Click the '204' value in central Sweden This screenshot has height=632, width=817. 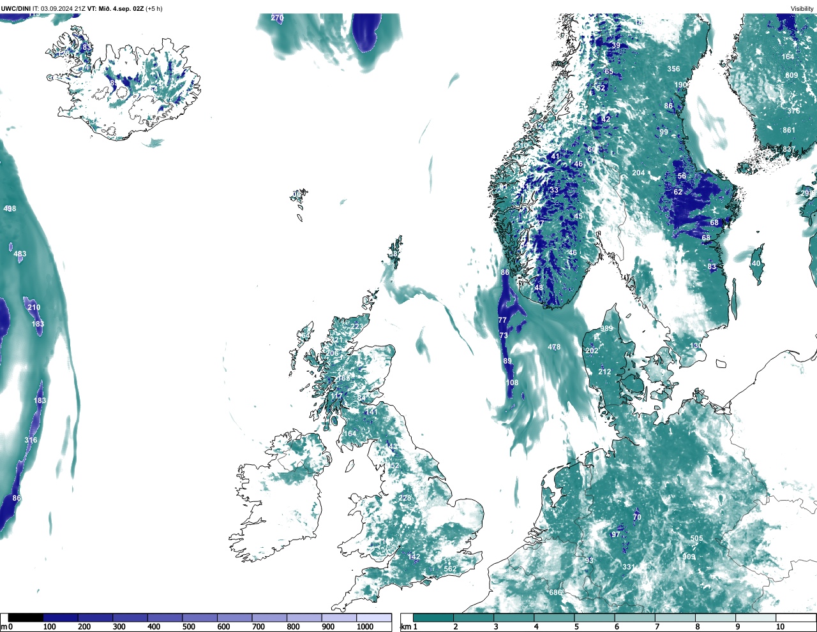tap(638, 173)
